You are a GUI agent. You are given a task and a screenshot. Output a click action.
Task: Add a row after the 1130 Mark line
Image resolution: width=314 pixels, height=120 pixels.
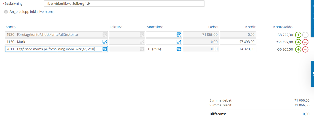coord(298,42)
